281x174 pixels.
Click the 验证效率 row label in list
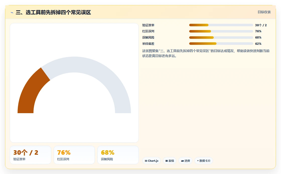[148, 25]
